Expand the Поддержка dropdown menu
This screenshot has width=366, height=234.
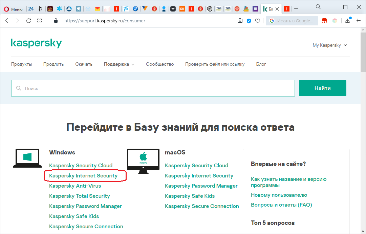(x=119, y=64)
